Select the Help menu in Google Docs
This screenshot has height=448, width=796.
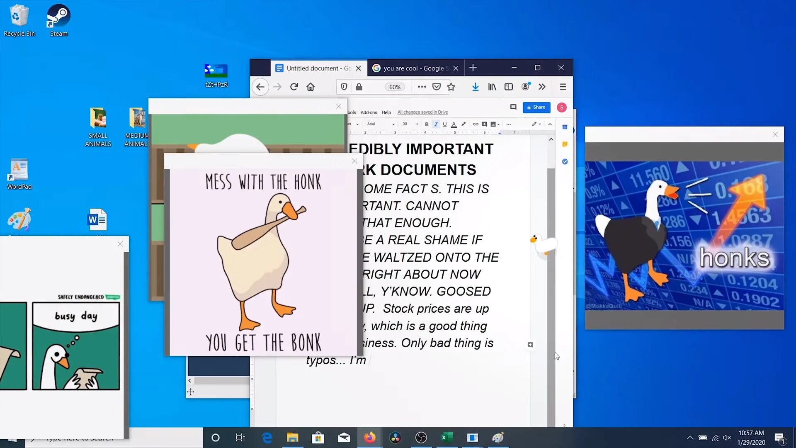[386, 112]
